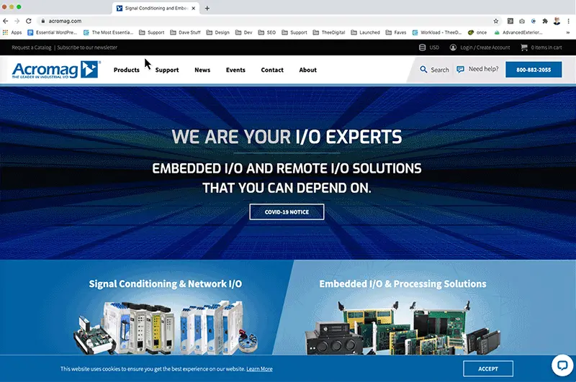This screenshot has height=382, width=576.
Task: Open the SEO bookmarks folder
Action: click(x=267, y=32)
